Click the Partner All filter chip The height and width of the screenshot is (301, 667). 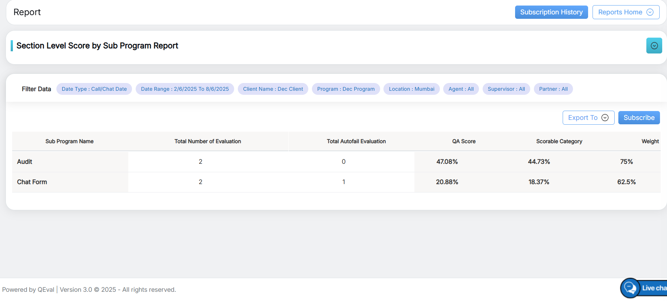[553, 89]
